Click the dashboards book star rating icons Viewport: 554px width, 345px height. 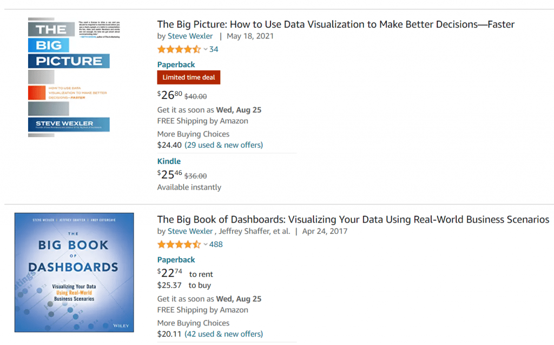click(x=179, y=244)
